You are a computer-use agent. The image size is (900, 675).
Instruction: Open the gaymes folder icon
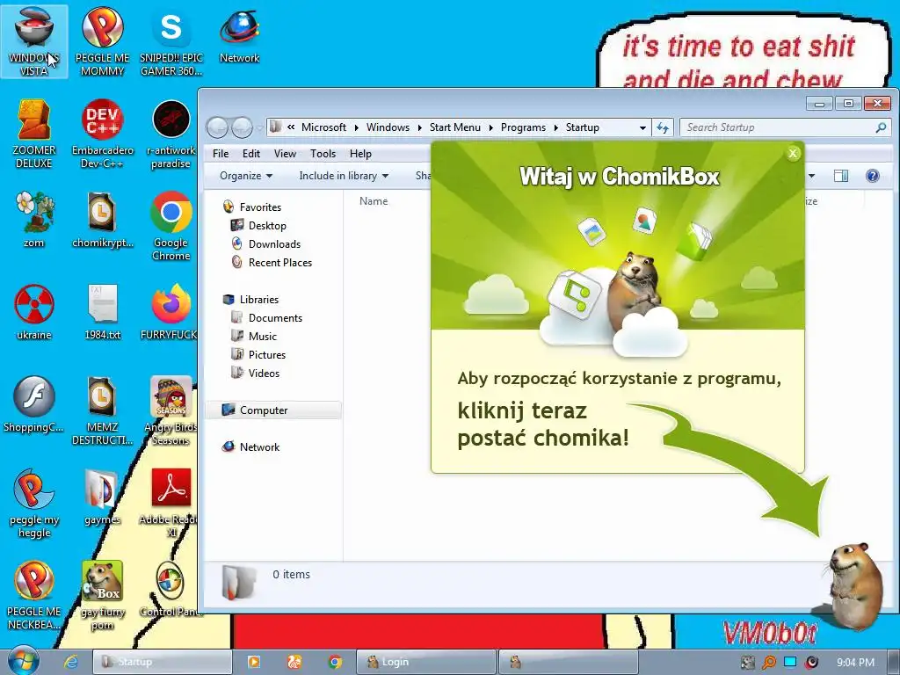coord(102,497)
